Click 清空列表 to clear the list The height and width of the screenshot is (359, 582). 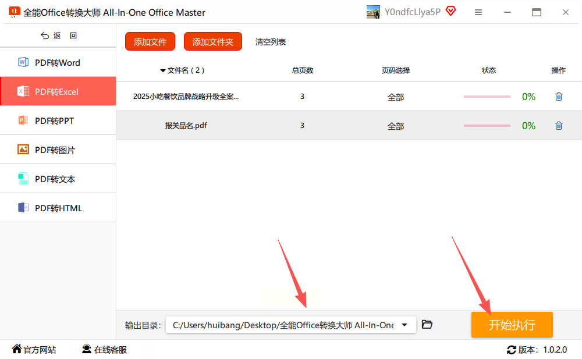click(271, 42)
